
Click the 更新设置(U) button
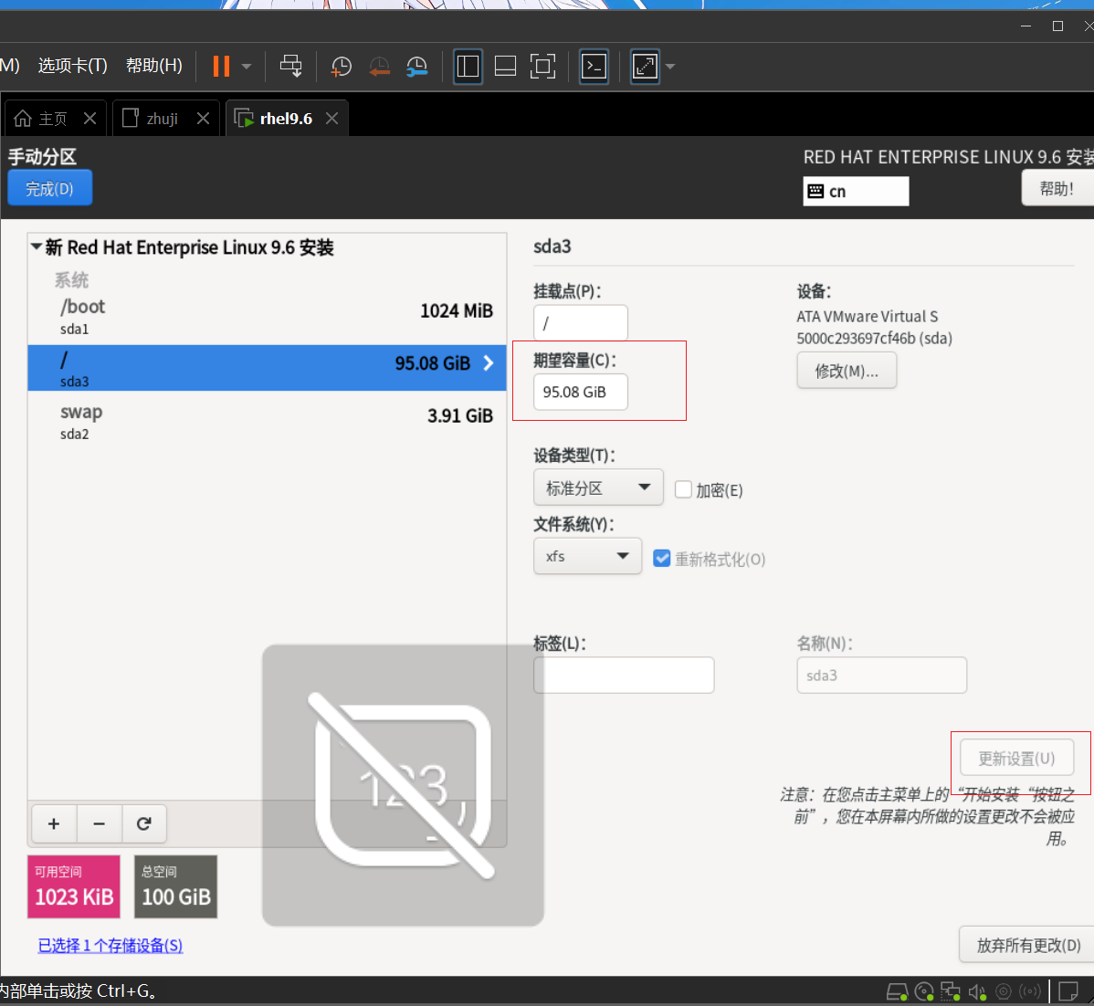point(1016,758)
